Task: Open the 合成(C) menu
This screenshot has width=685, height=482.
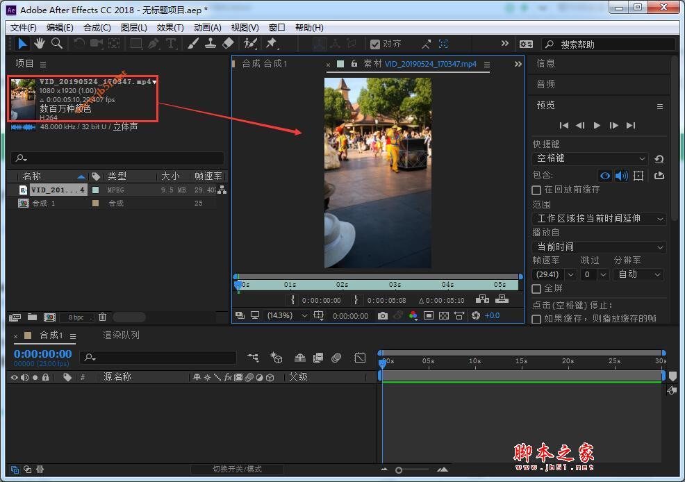Action: click(97, 28)
